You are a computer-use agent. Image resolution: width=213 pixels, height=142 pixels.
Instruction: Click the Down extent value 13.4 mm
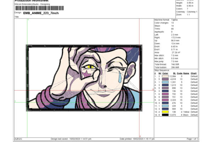click(x=175, y=44)
